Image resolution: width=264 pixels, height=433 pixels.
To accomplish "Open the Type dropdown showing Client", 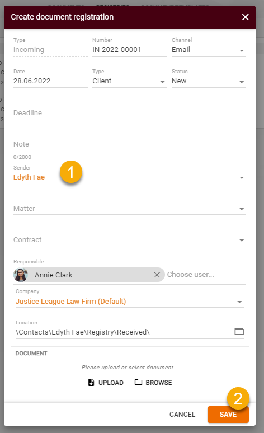I will [x=130, y=81].
